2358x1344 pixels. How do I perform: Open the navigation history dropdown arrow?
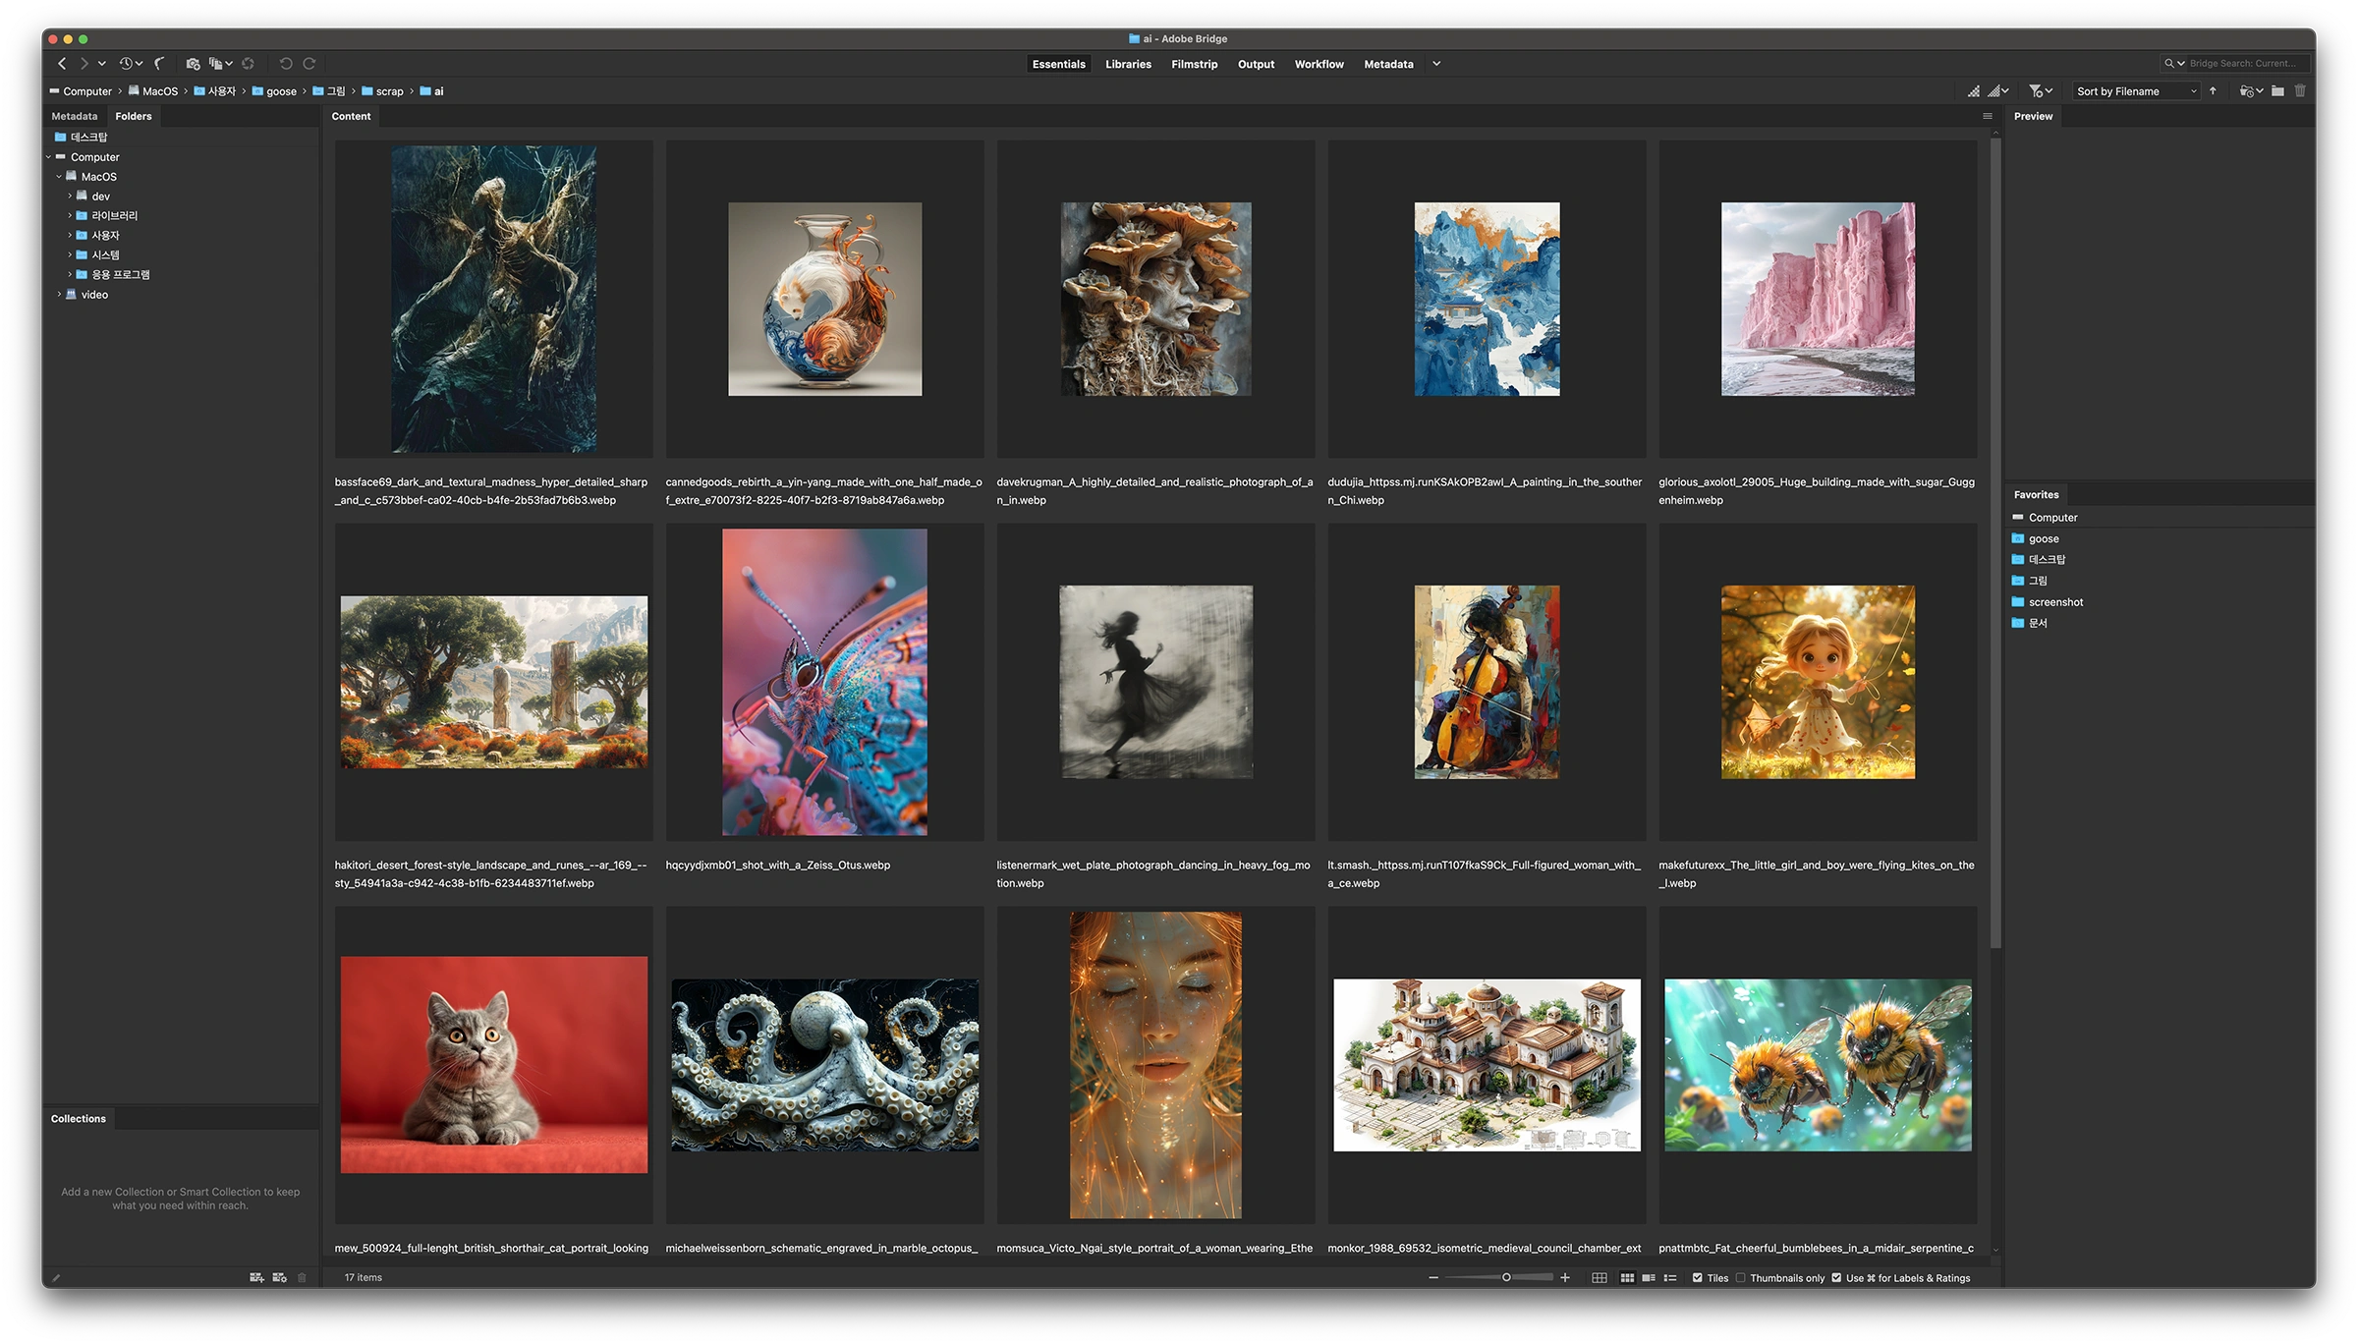tap(102, 64)
